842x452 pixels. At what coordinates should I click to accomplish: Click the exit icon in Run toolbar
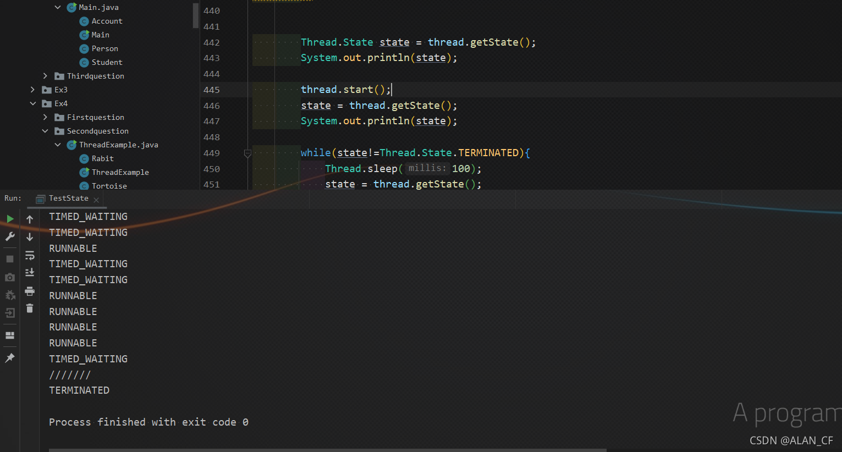click(x=10, y=313)
